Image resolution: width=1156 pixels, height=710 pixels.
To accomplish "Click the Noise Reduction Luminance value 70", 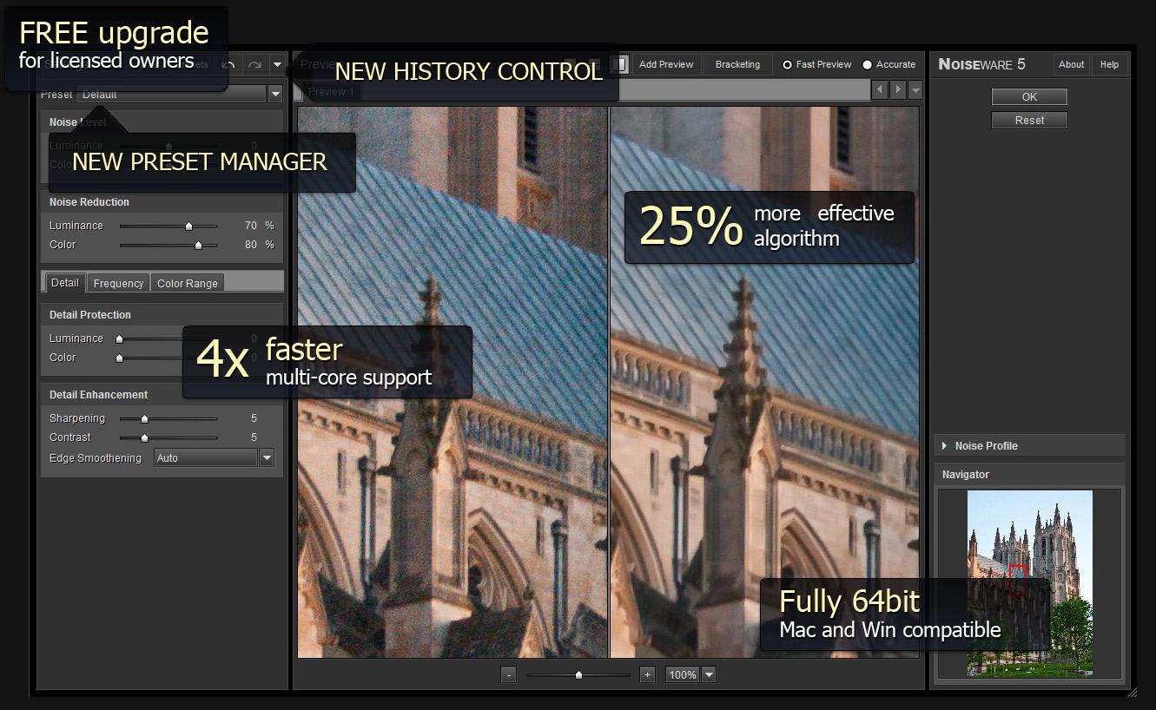I will coord(251,226).
